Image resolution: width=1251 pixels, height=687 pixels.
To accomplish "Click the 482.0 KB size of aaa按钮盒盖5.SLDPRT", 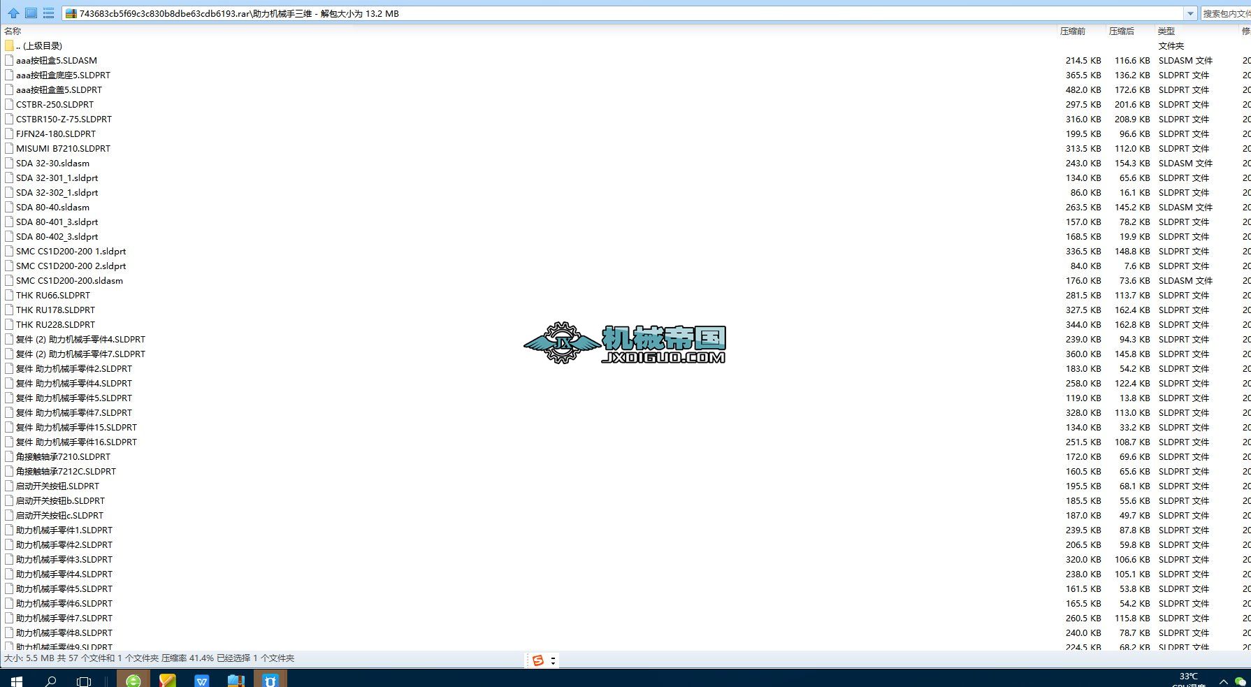I will click(1083, 89).
